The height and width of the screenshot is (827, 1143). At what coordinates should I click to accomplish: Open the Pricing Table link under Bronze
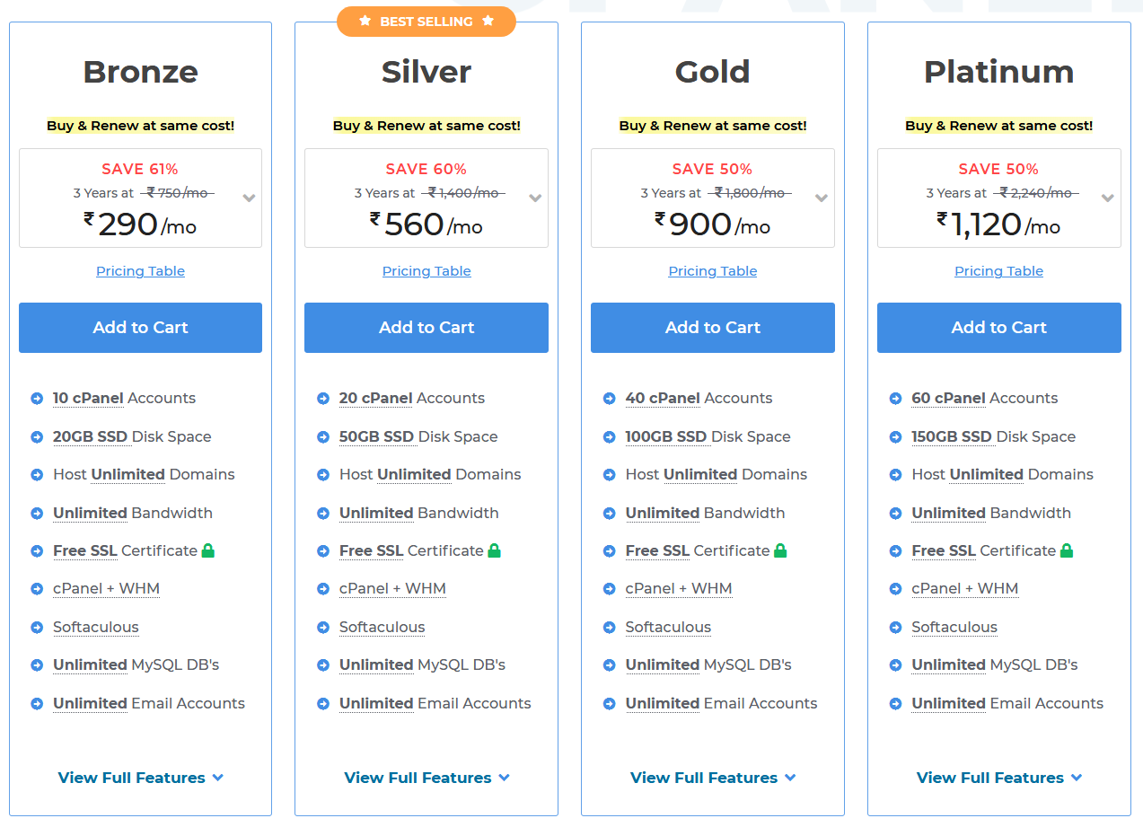click(x=140, y=271)
